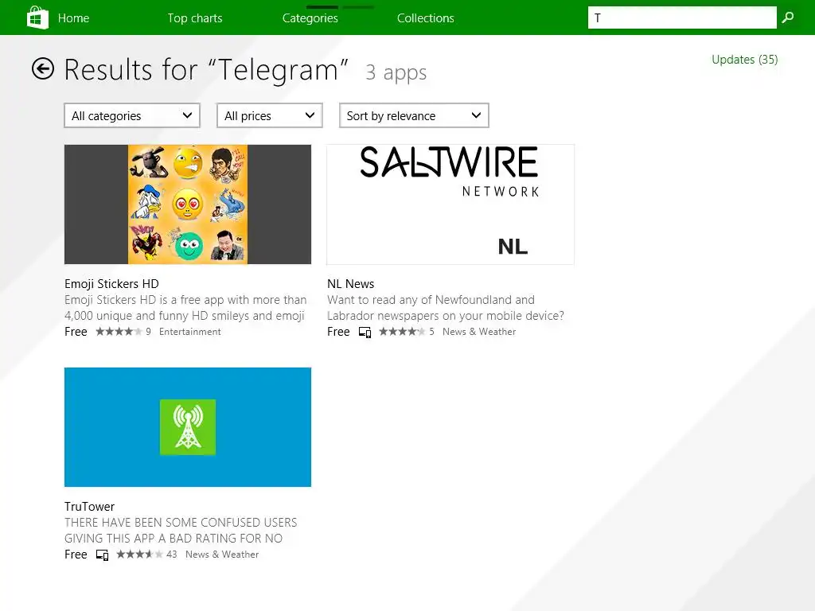Open SaltWire Network NL thumbnail
This screenshot has height=611, width=815.
coord(450,204)
